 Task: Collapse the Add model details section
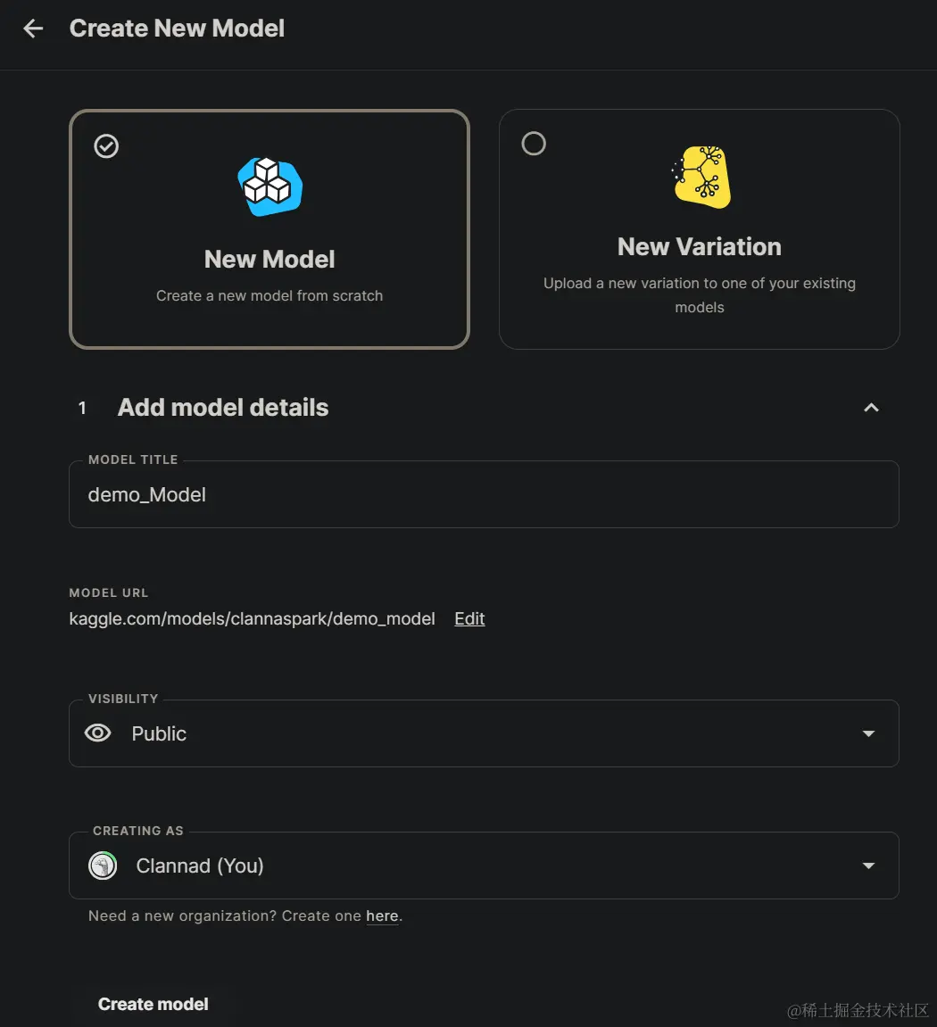[870, 407]
